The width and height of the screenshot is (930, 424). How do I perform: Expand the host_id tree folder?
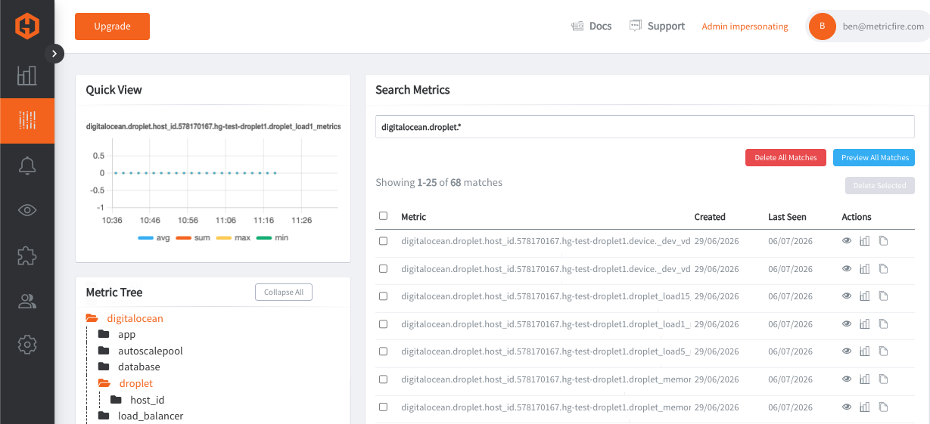[x=116, y=400]
